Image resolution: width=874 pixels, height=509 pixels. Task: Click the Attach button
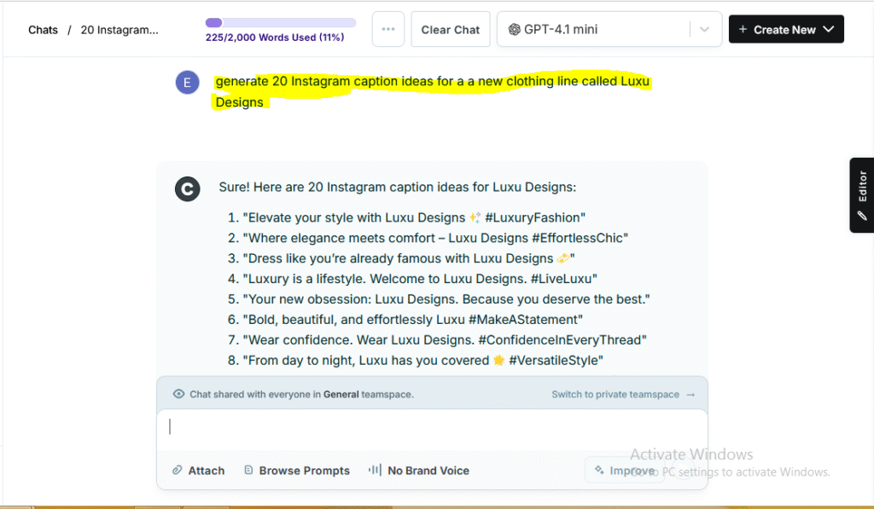(198, 471)
